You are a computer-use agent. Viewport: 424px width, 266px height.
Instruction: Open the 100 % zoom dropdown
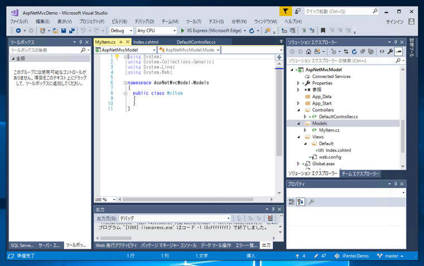[x=114, y=200]
